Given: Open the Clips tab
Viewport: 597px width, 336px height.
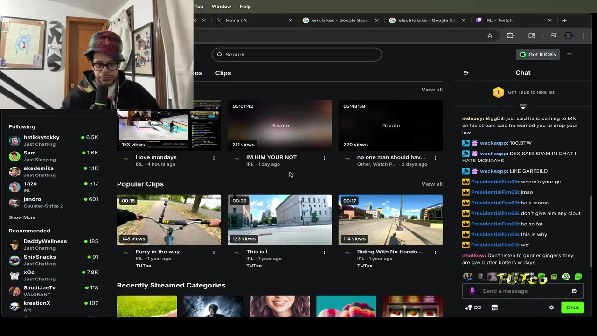Looking at the screenshot, I should (223, 73).
